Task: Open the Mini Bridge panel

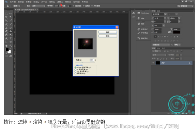Action: (143, 13)
